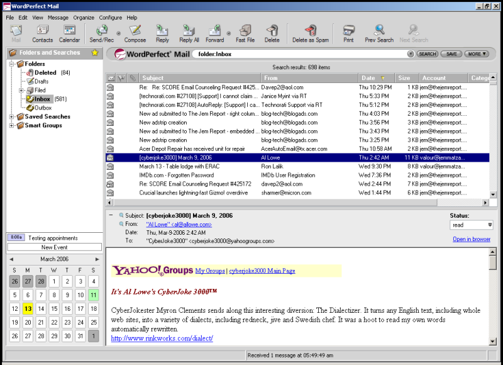Expand the Saved Searches node
Screen dimensions: 503x365
point(11,117)
